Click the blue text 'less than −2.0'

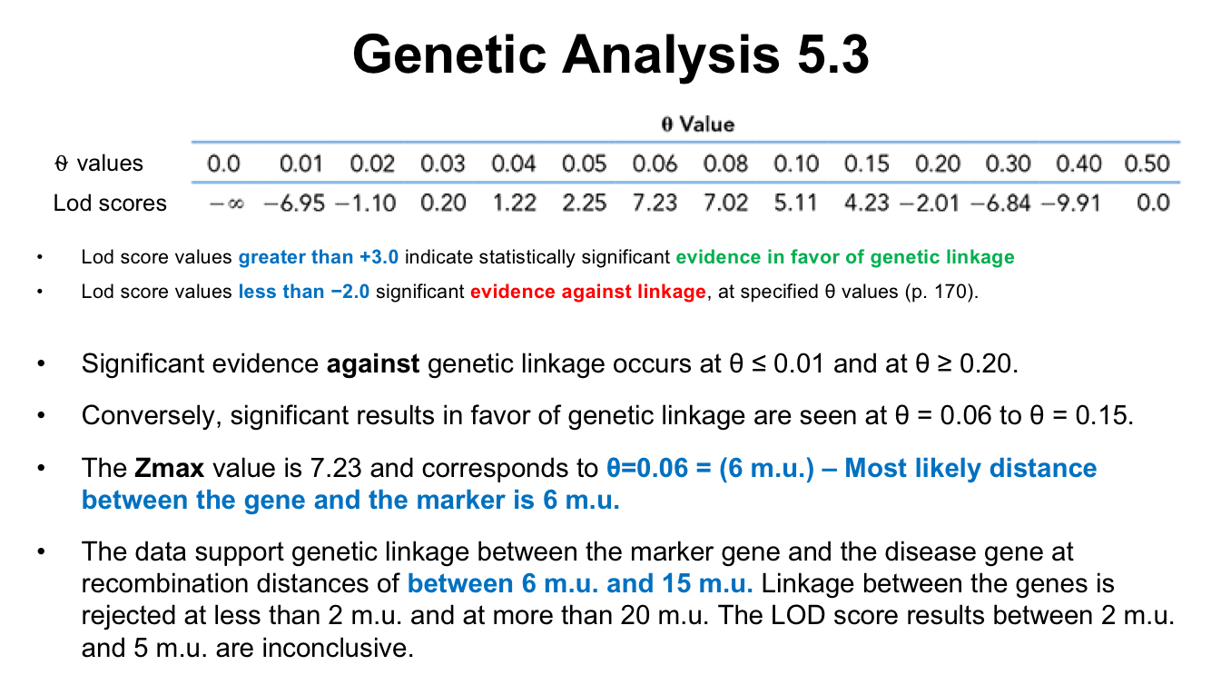(304, 292)
